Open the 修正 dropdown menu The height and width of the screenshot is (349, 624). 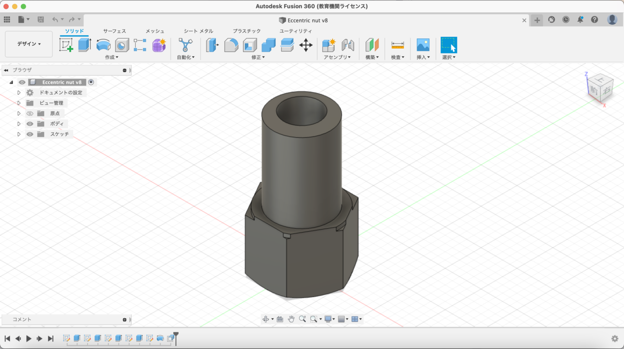tap(258, 57)
